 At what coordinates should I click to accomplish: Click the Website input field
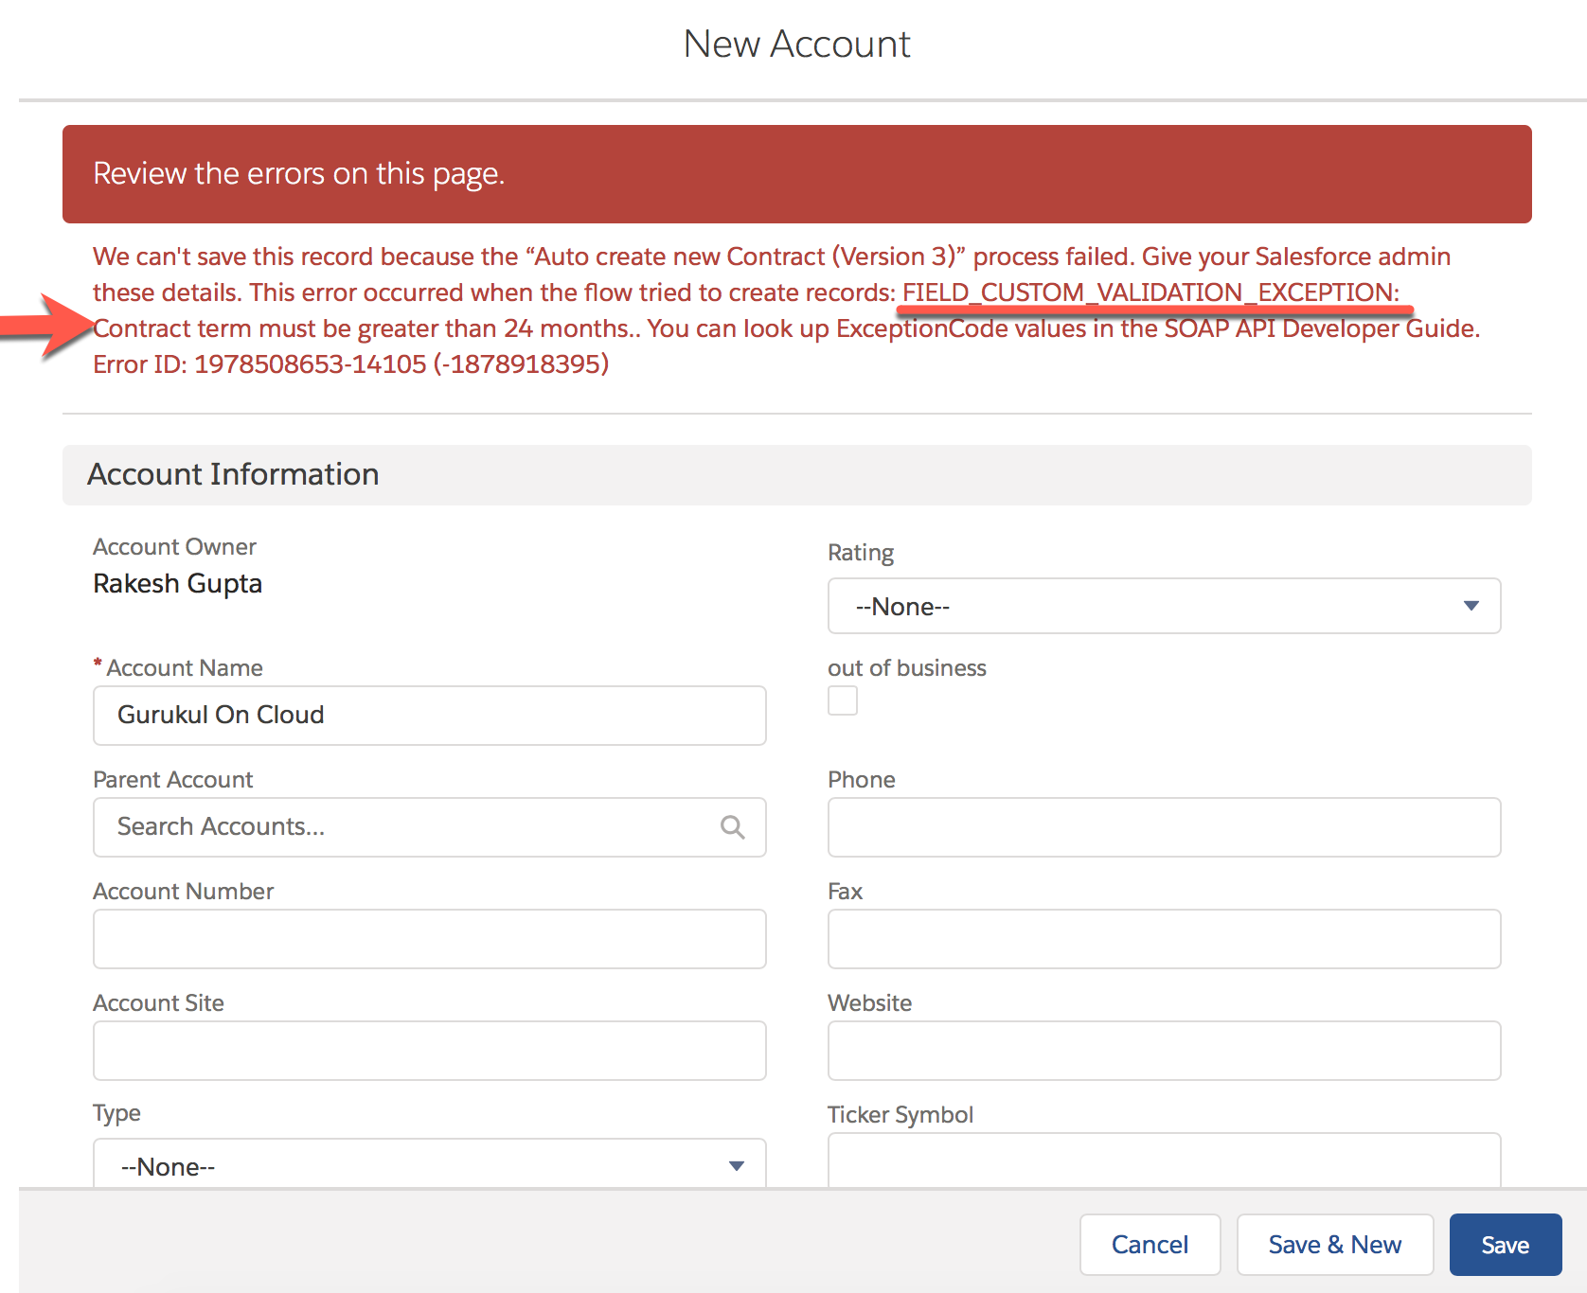tap(1164, 1051)
